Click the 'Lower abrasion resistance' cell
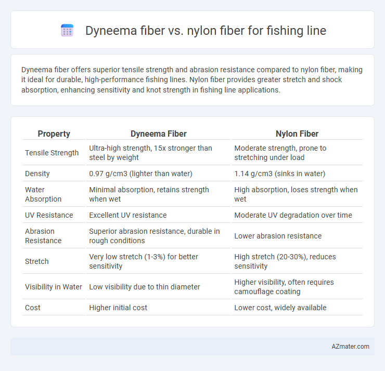This screenshot has width=385, height=371. (x=297, y=236)
